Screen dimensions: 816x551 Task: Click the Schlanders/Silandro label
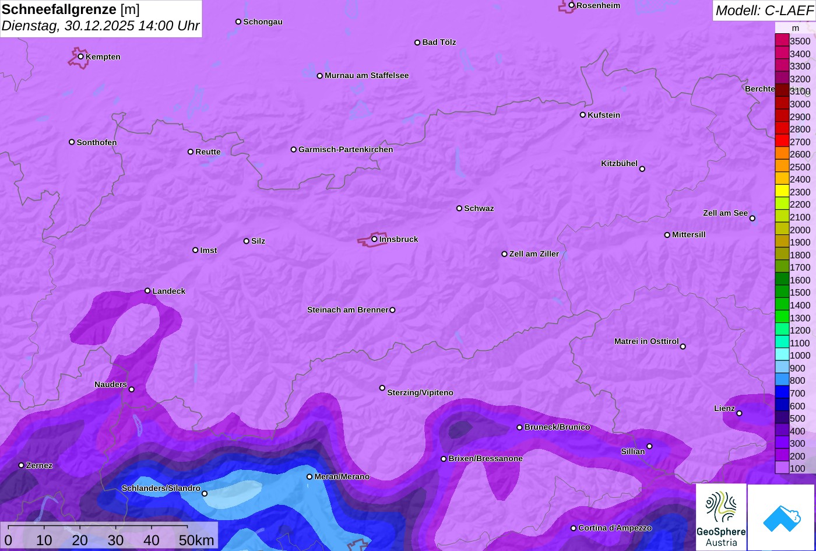click(x=161, y=488)
